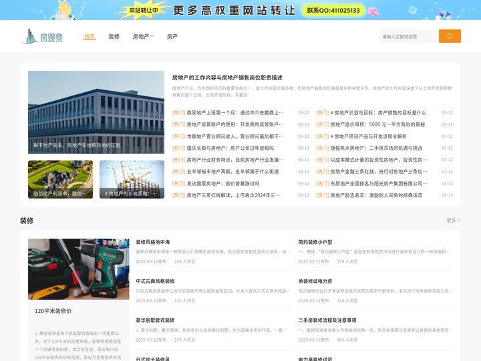Open article 房地产监管账户的使用
The width and height of the screenshot is (481, 361).
[x=235, y=124]
